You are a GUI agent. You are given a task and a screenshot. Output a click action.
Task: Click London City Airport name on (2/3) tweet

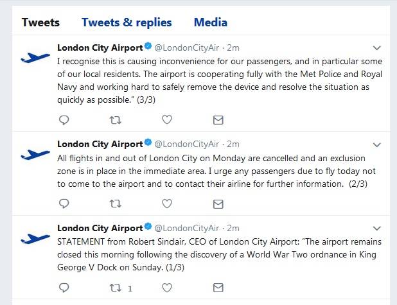pos(100,144)
